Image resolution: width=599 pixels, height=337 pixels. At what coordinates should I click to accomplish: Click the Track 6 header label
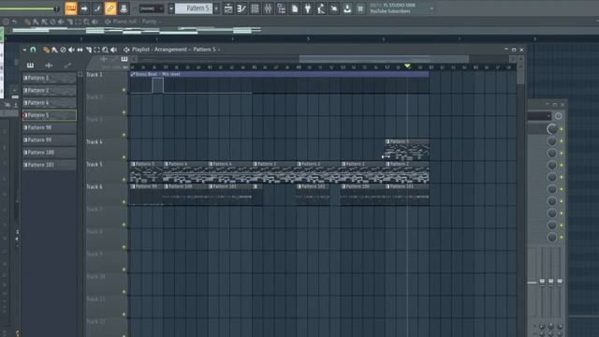pos(94,187)
